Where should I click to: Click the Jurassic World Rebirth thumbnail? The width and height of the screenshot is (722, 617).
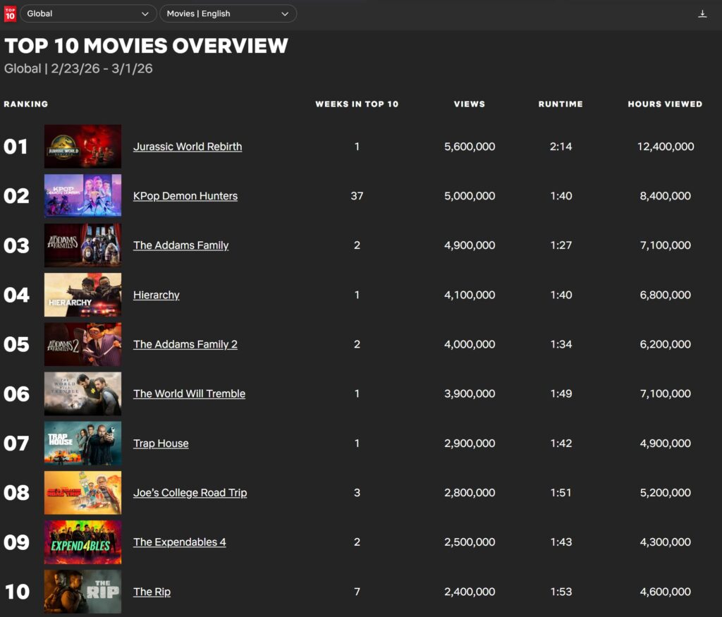tap(82, 147)
